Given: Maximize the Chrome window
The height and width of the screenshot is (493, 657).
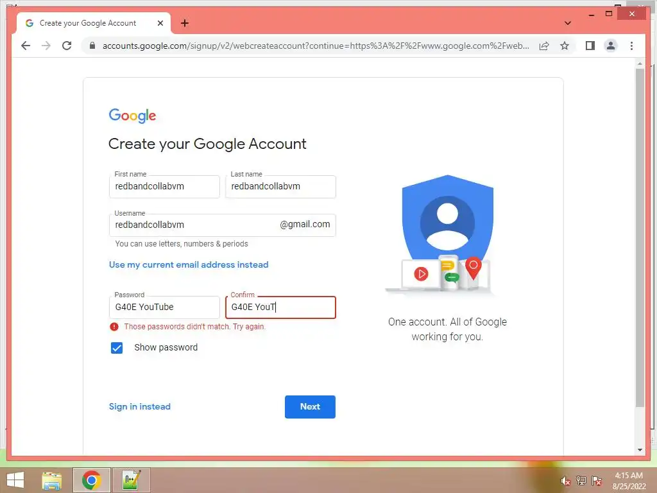Looking at the screenshot, I should [x=609, y=14].
